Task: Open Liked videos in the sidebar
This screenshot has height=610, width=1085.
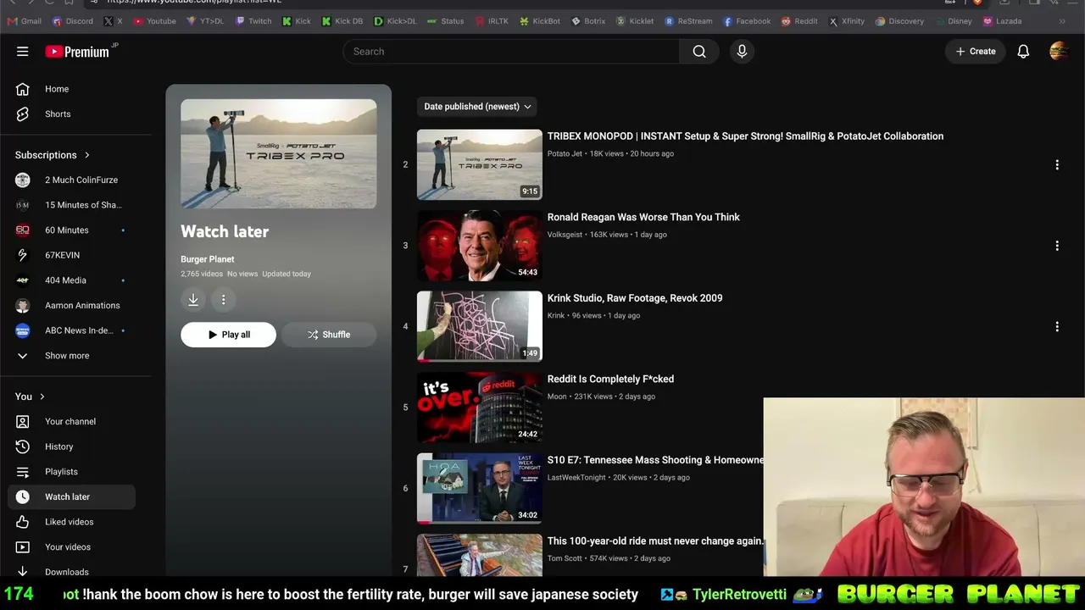Action: coord(72,522)
